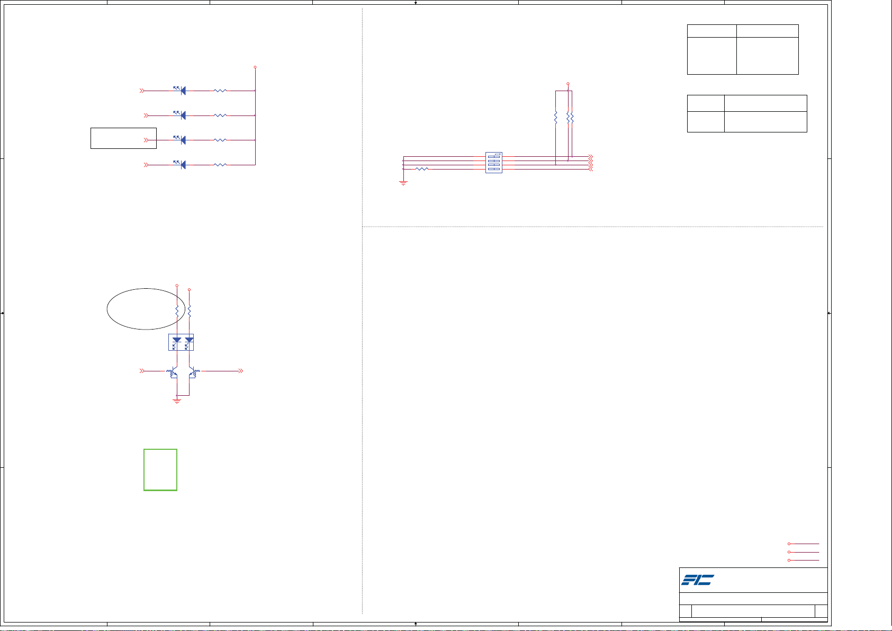Select the horizontal resistor between ground and DIP switch
This screenshot has height=631, width=892.
422,169
